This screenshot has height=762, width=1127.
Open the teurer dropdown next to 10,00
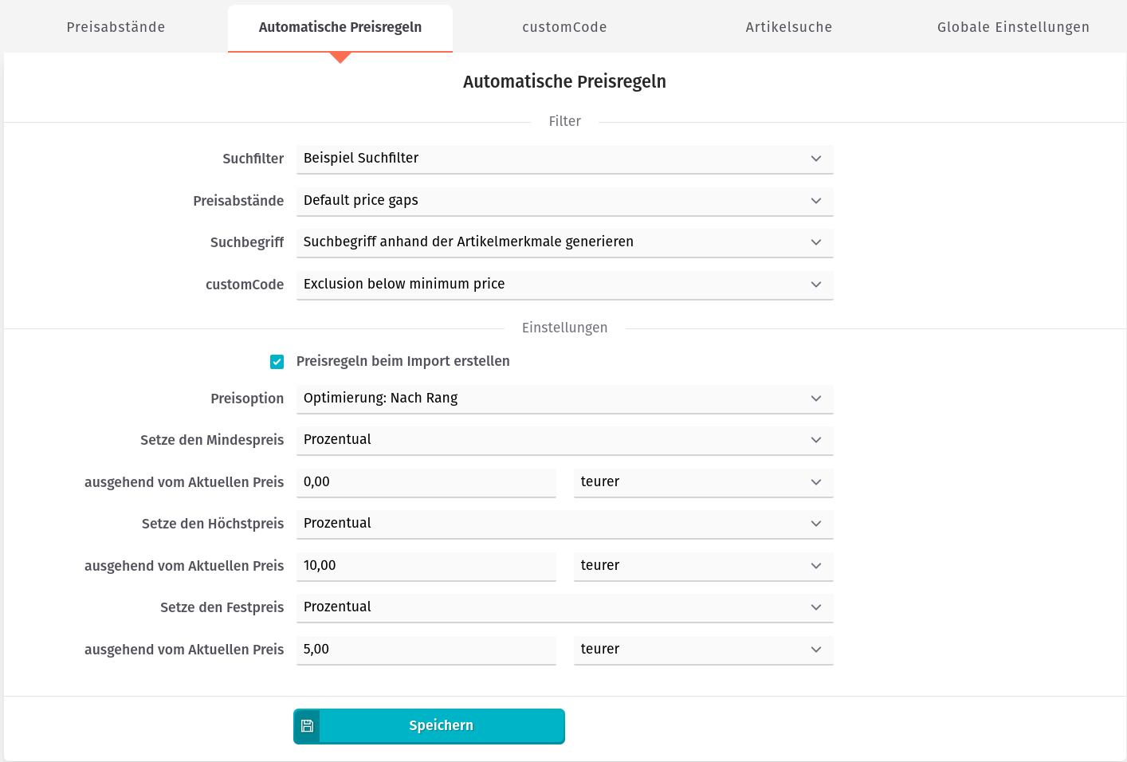703,566
